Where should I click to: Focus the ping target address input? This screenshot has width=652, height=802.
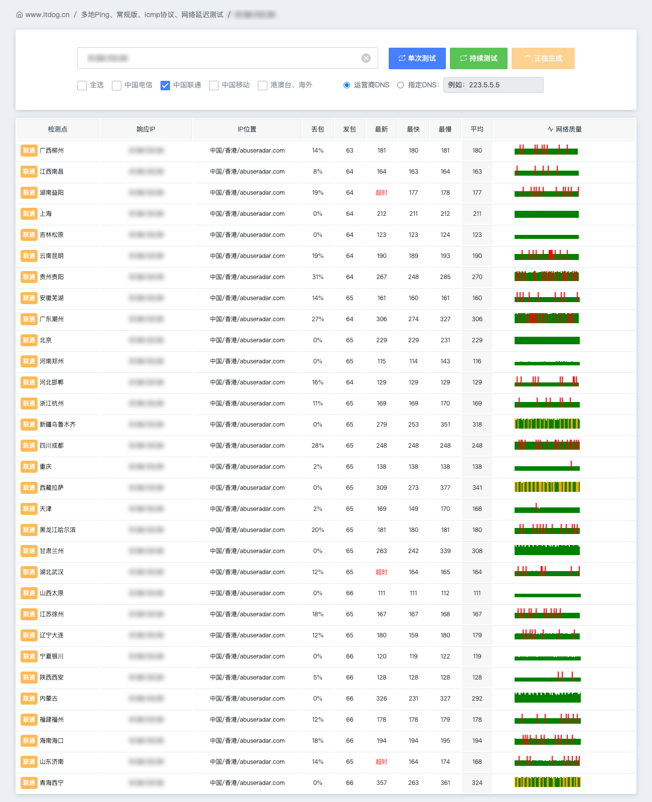[228, 58]
